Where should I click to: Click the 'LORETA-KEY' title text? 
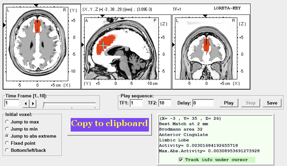pos(227,8)
